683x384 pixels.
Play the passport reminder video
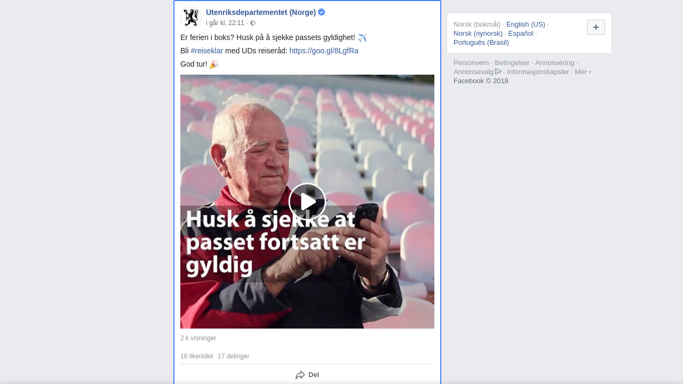coord(307,202)
